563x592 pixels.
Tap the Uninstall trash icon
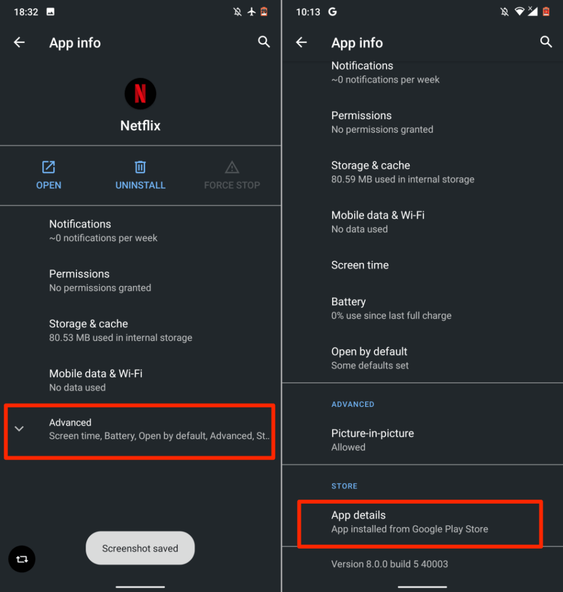(x=140, y=168)
